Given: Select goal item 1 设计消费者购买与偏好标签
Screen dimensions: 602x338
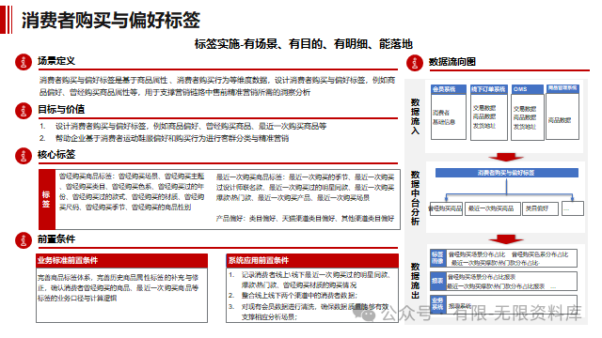Looking at the screenshot, I should [x=182, y=126].
